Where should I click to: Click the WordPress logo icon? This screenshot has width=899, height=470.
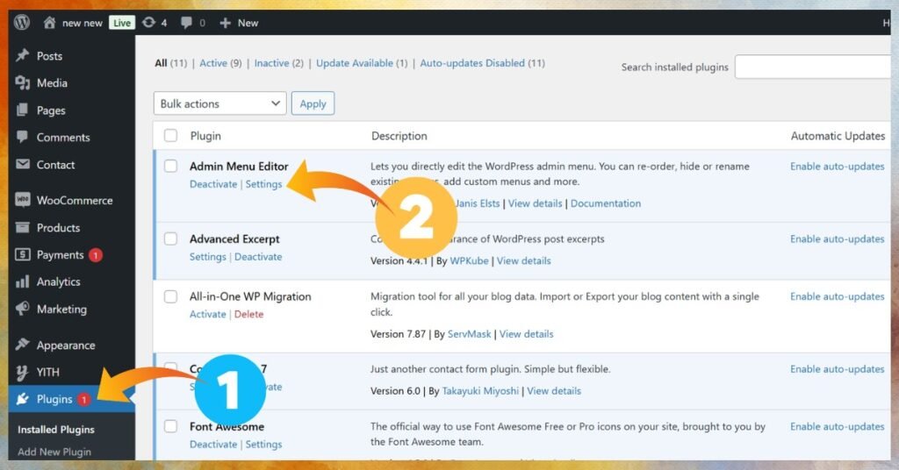[22, 22]
